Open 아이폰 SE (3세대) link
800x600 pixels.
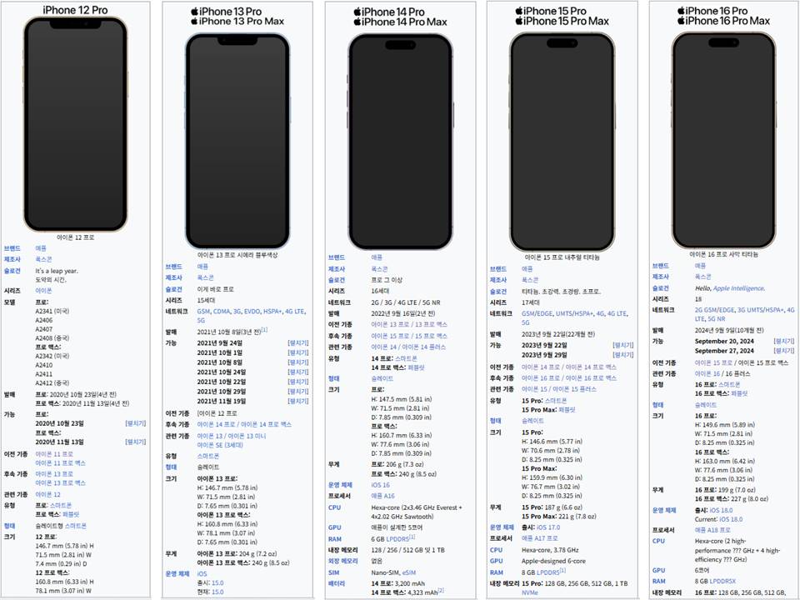coord(220,445)
